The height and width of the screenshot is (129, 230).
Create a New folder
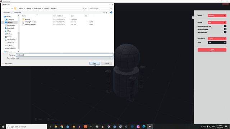coord(18,13)
